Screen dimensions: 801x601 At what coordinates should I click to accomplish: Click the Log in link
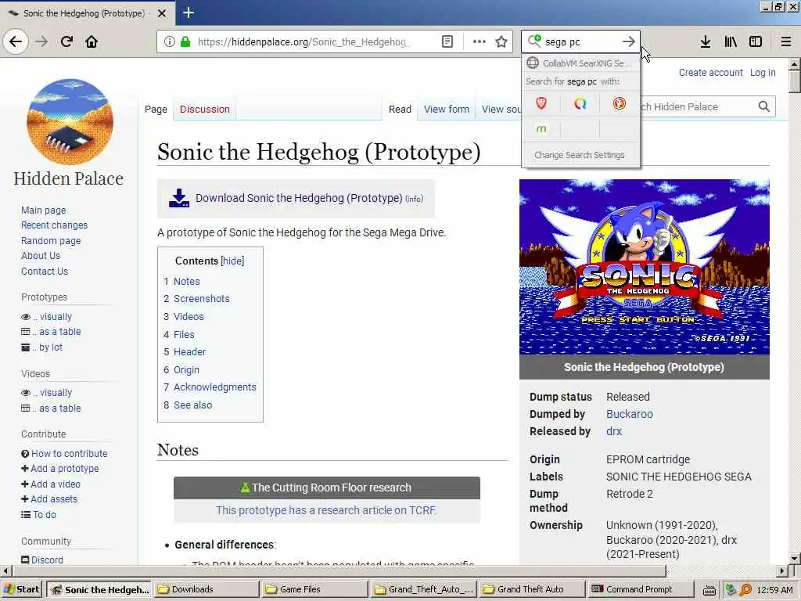coord(763,73)
